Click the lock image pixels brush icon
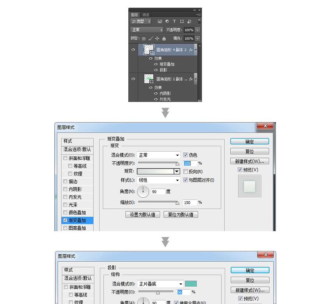 pyautogui.click(x=150, y=38)
